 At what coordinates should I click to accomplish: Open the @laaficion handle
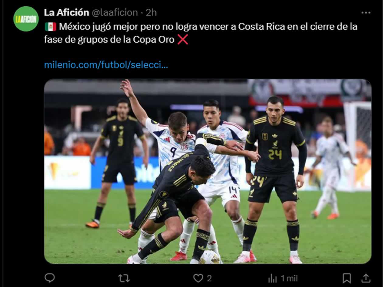pyautogui.click(x=115, y=12)
